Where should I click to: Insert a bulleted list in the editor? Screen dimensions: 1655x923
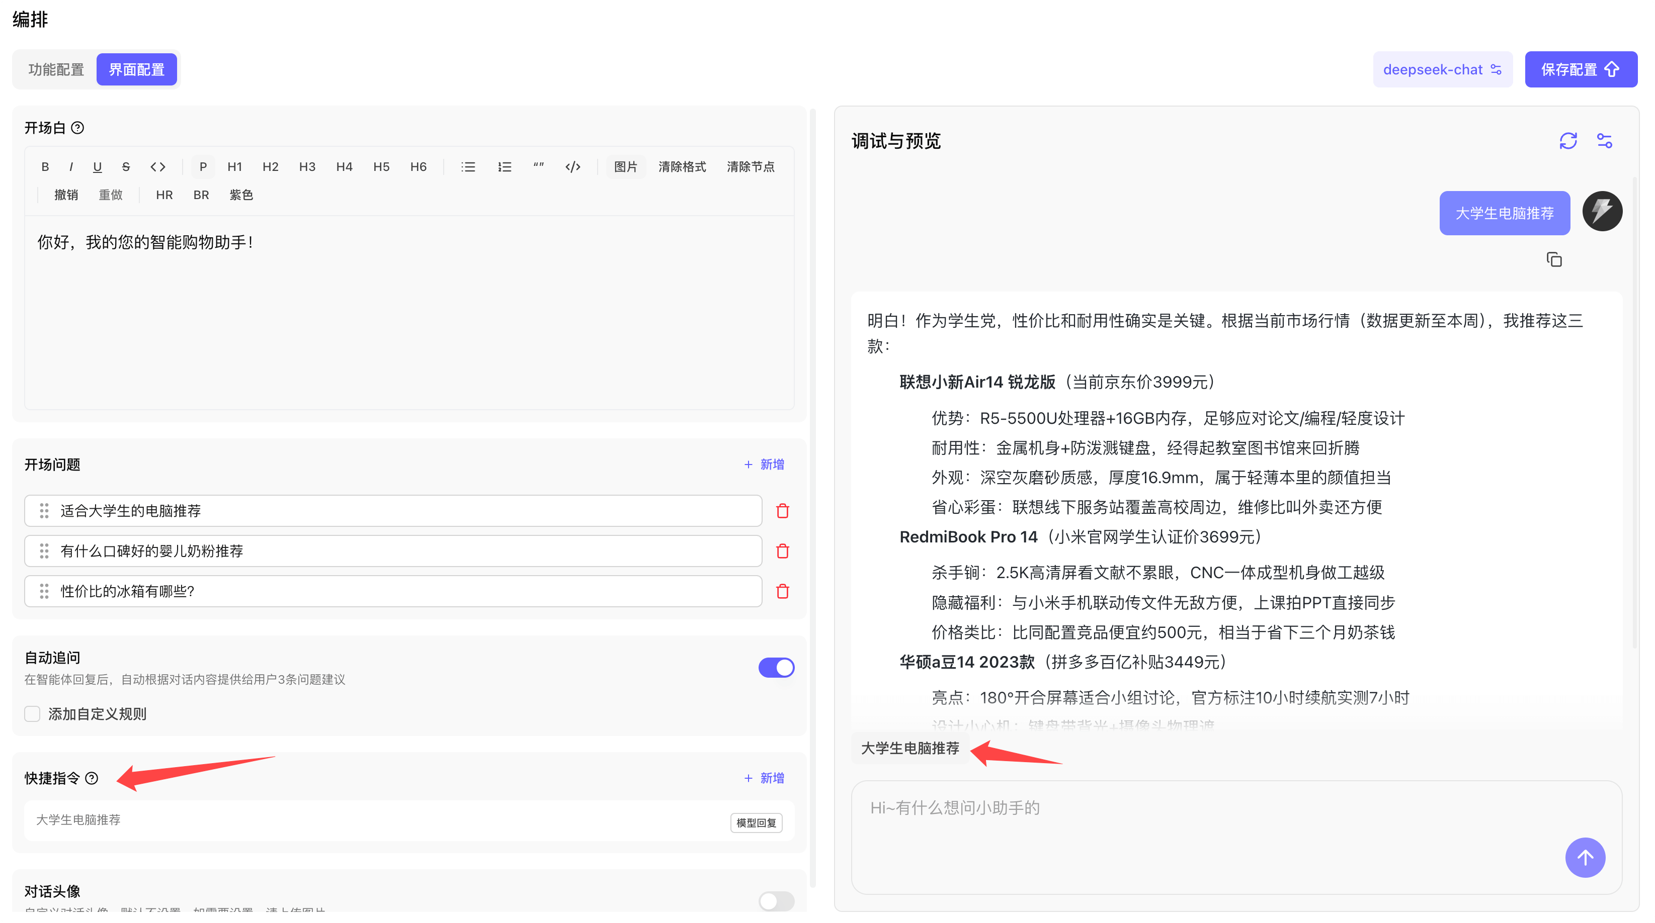click(468, 167)
